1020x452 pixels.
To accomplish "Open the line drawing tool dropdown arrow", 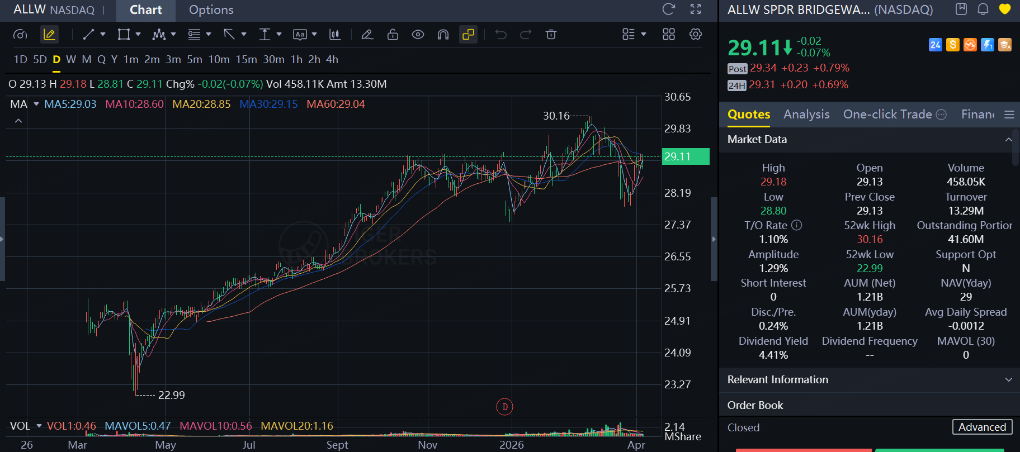I will click(103, 35).
